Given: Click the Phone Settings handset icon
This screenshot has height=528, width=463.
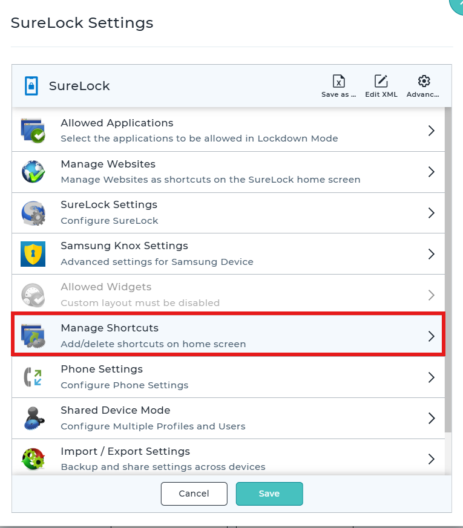Looking at the screenshot, I should pos(33,377).
